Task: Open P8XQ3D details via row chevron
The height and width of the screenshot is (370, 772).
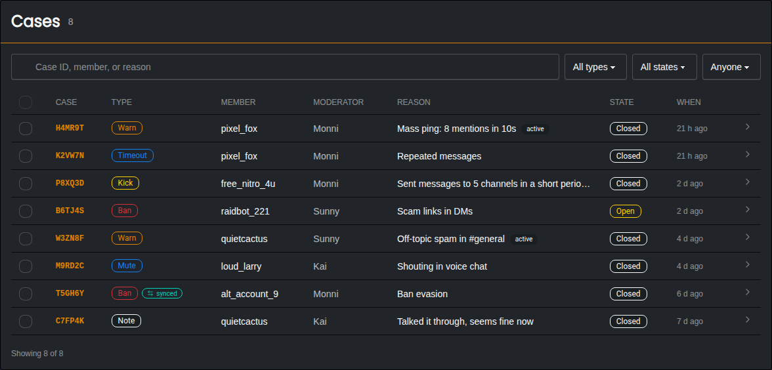Action: [x=747, y=182]
